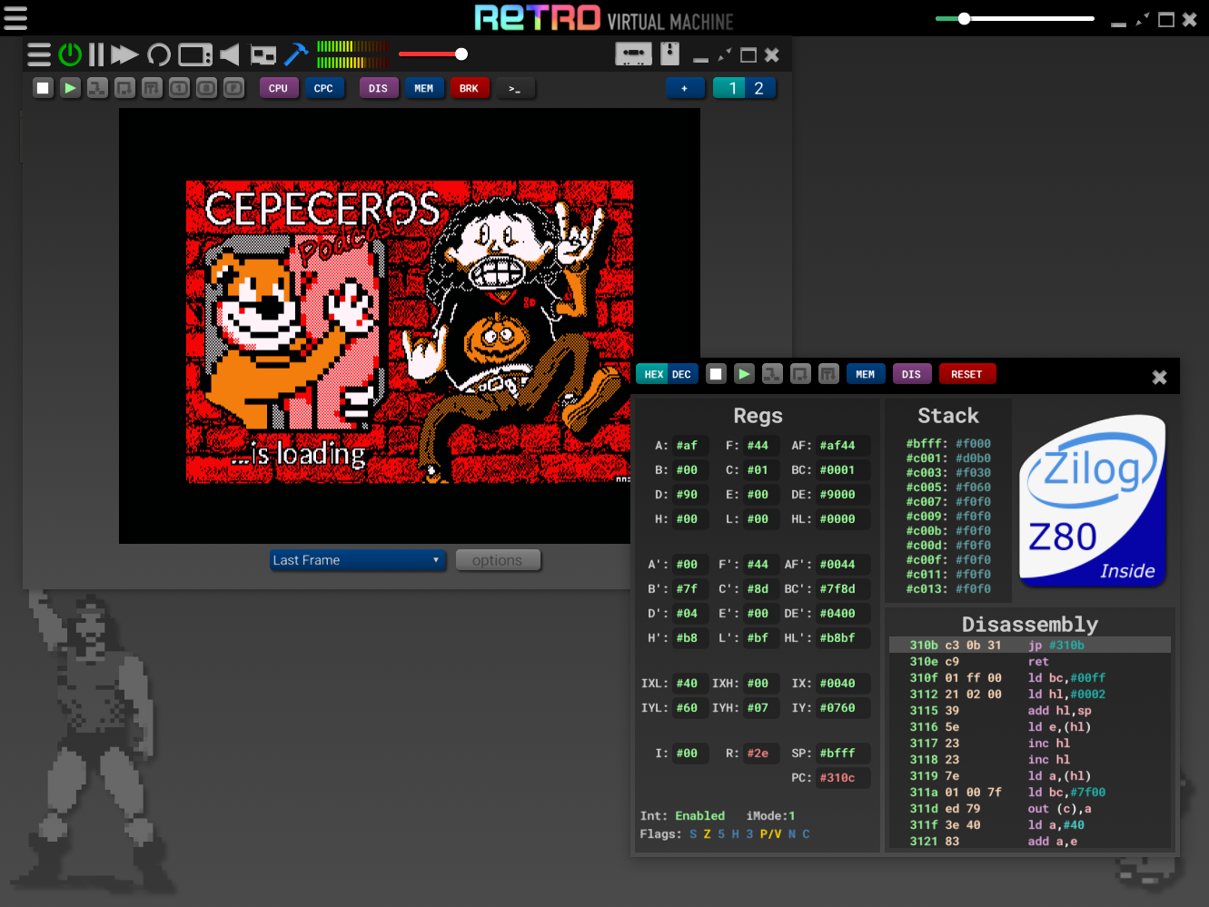The width and height of the screenshot is (1209, 907).
Task: Toggle the S flag
Action: tap(693, 834)
